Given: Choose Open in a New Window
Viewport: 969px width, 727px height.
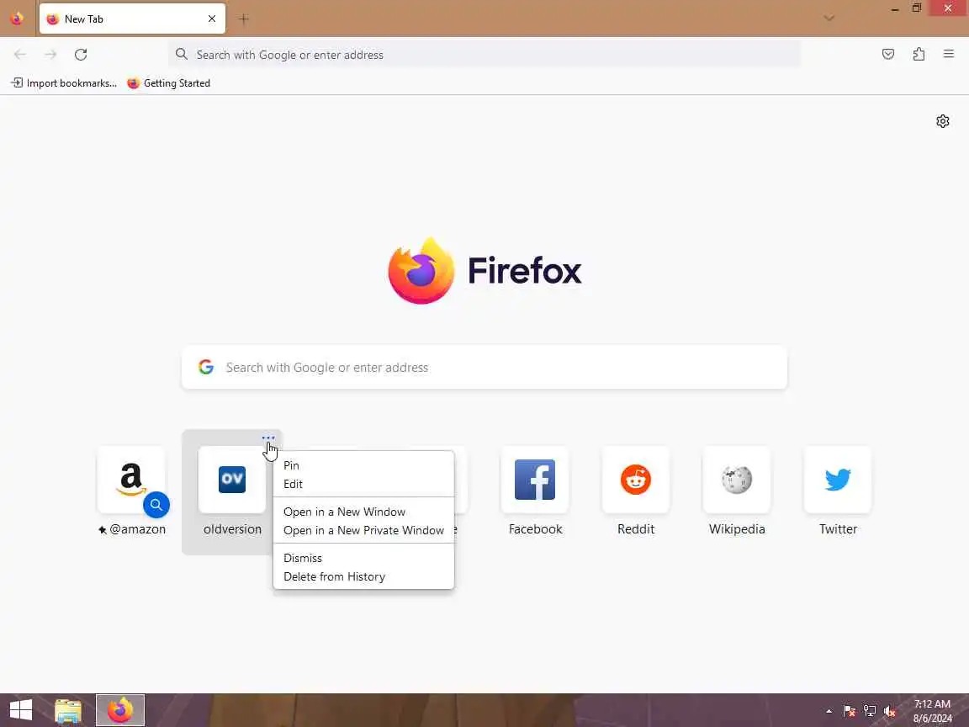Looking at the screenshot, I should coord(363,512).
